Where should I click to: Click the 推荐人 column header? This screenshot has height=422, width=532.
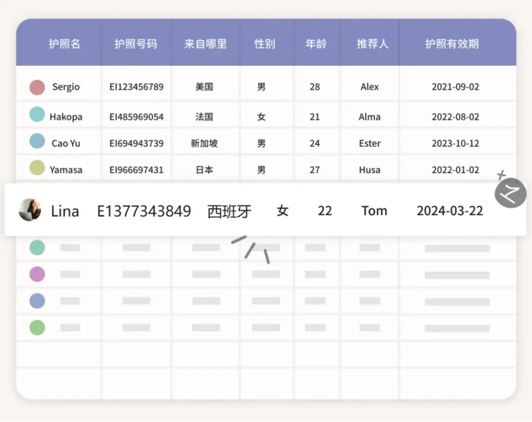(x=373, y=44)
